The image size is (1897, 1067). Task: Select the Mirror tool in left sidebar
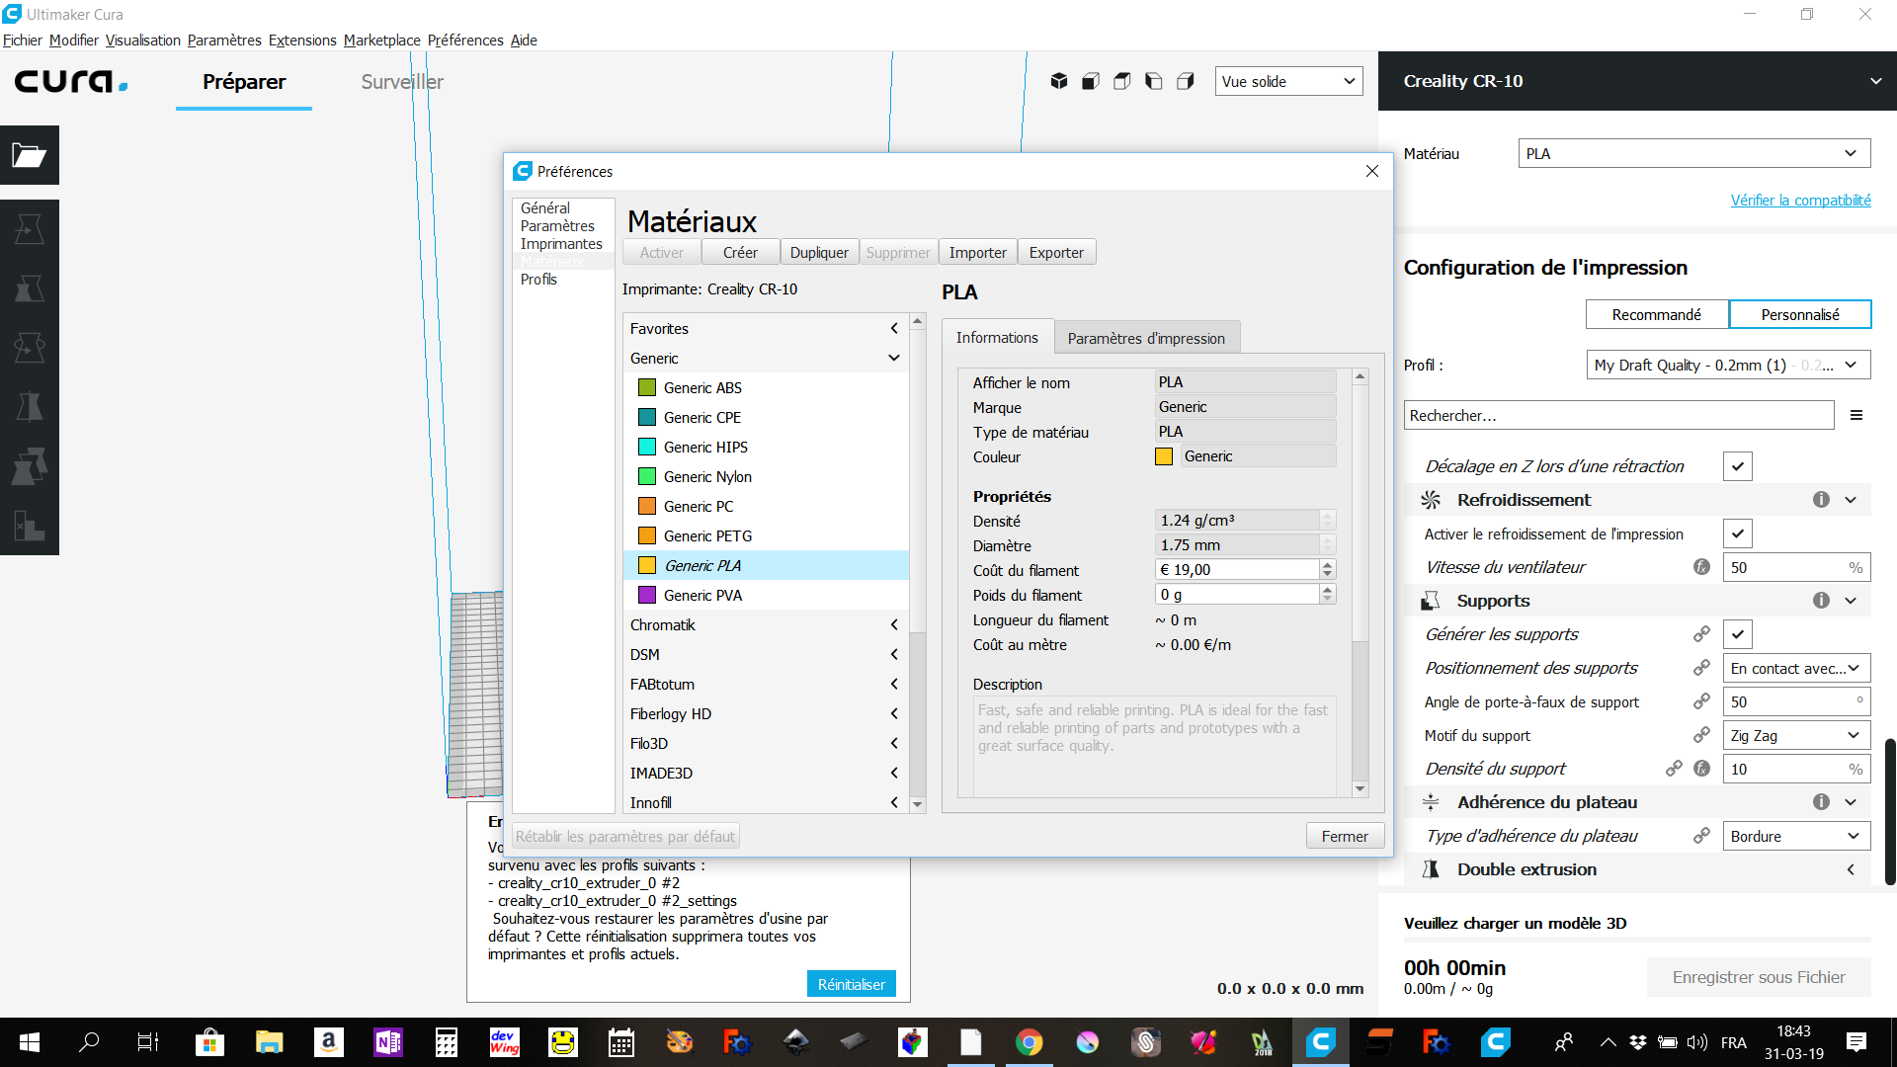[x=30, y=407]
